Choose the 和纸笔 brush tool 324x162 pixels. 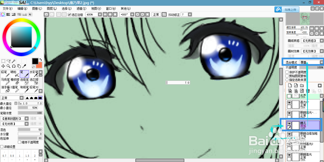pos(24,89)
